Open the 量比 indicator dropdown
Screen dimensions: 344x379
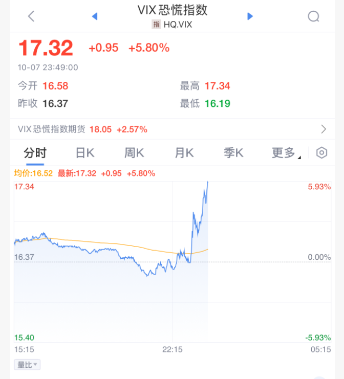pyautogui.click(x=27, y=365)
